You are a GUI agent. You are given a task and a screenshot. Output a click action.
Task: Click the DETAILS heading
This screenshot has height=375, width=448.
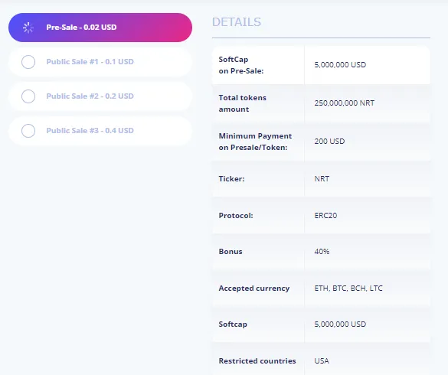(237, 22)
